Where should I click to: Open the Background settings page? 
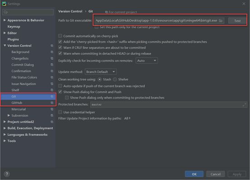coord(20,52)
